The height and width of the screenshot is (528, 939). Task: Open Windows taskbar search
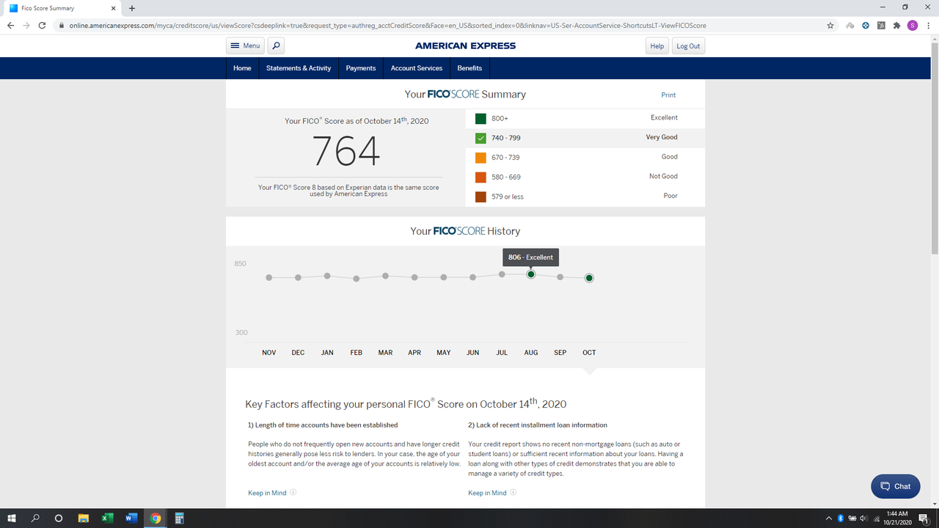pyautogui.click(x=35, y=518)
